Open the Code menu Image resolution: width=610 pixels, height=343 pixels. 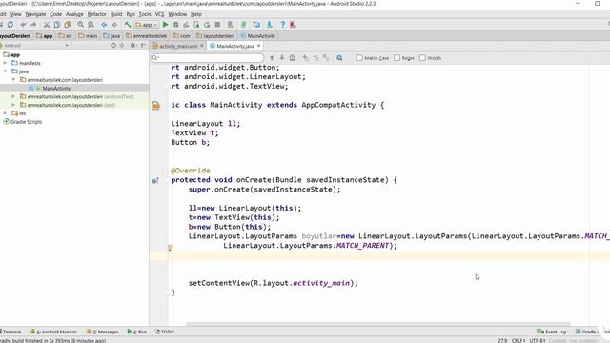[55, 14]
